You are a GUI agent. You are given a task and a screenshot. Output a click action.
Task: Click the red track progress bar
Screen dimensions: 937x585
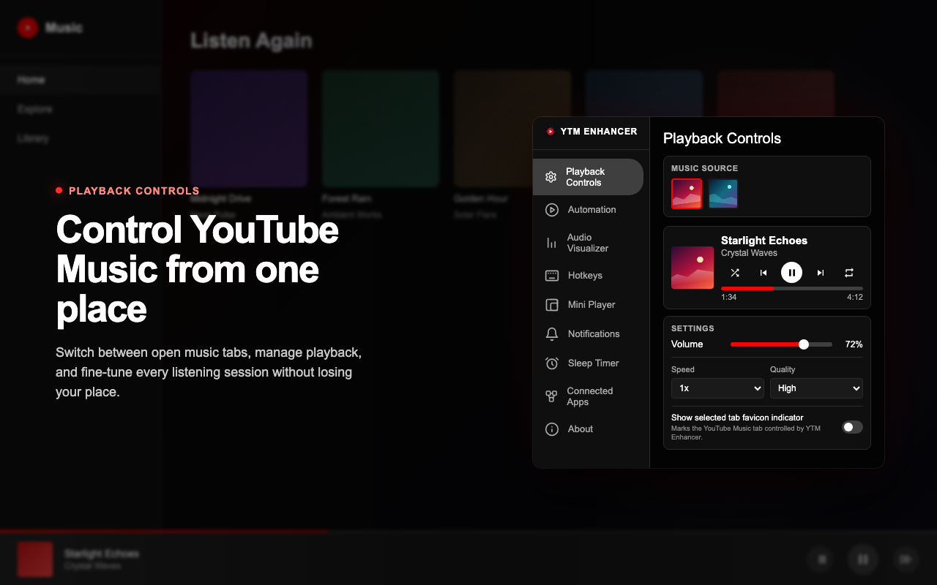coord(792,288)
